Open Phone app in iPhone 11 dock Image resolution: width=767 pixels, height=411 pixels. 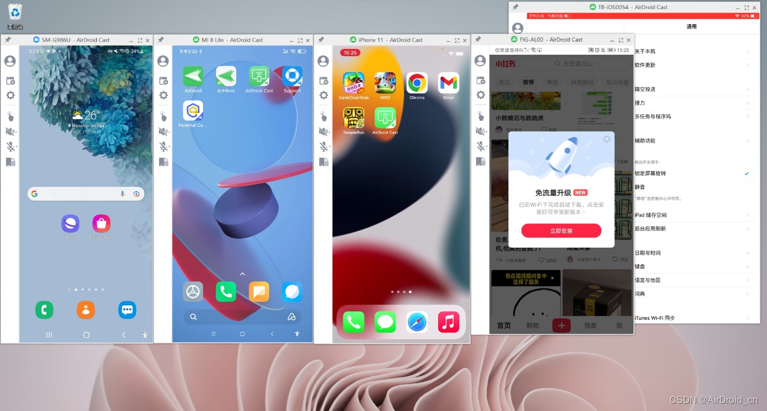[x=353, y=322]
